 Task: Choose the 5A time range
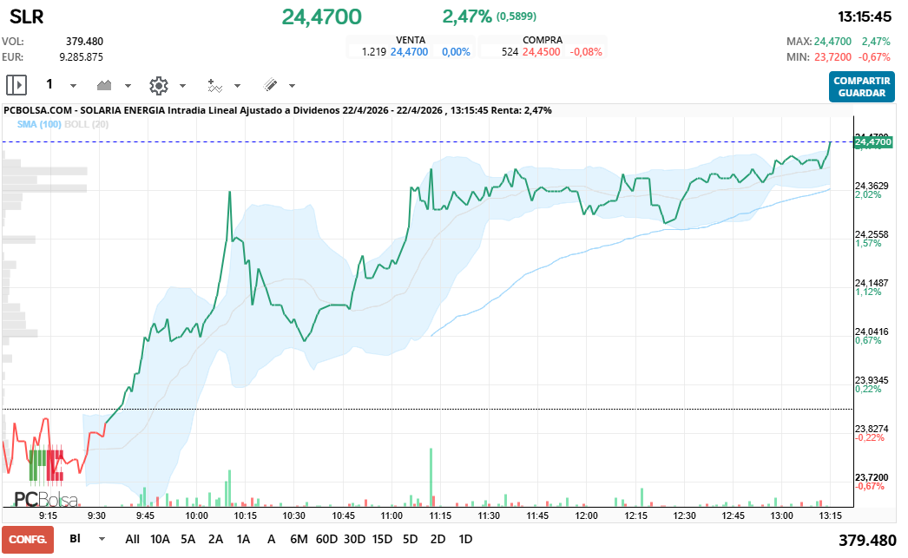pyautogui.click(x=188, y=539)
